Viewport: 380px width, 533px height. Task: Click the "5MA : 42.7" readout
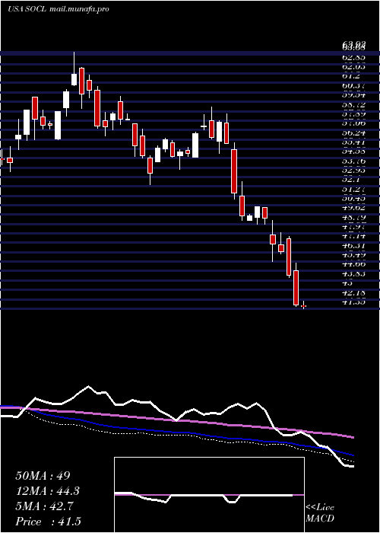pyautogui.click(x=46, y=506)
